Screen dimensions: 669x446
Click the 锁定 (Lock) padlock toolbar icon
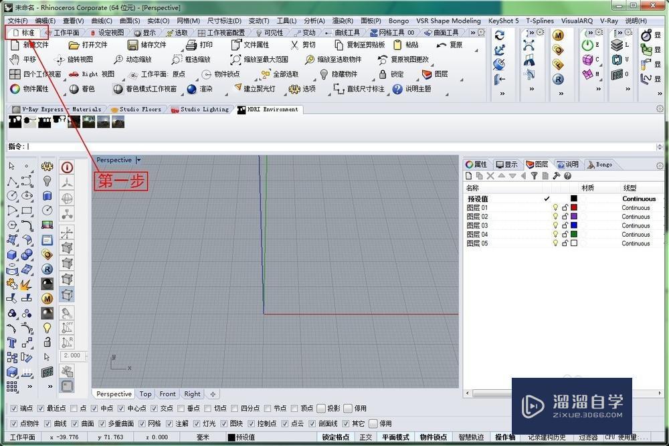tap(383, 74)
